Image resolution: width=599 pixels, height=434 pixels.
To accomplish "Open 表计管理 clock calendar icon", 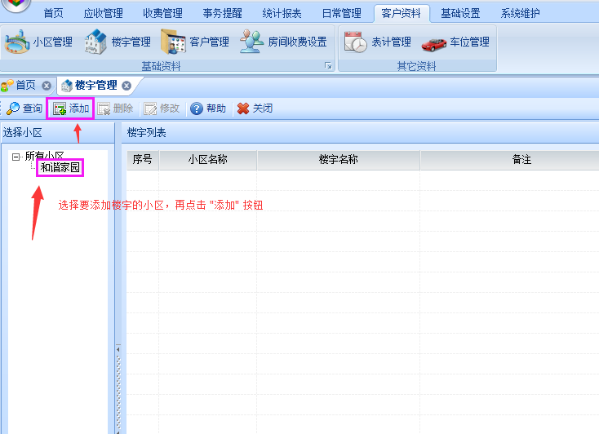I will 355,42.
